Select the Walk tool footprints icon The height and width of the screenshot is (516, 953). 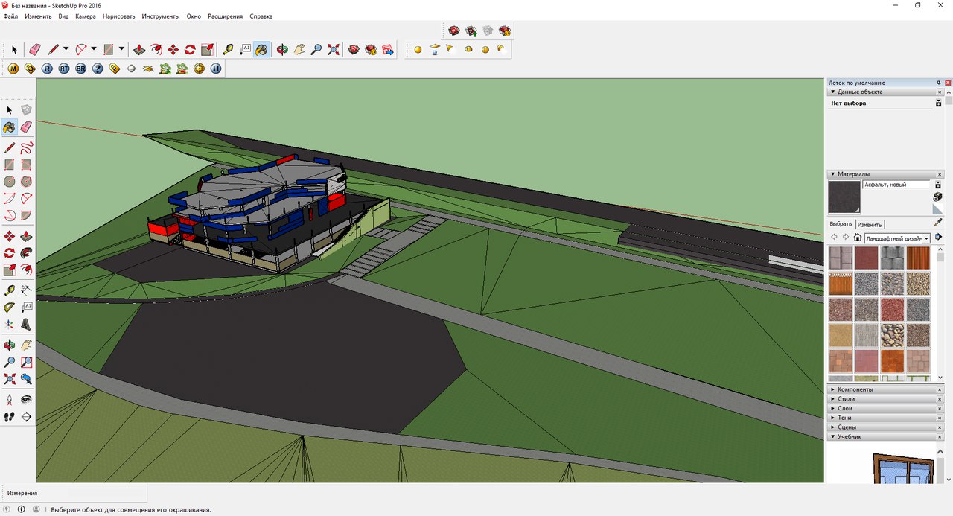10,417
